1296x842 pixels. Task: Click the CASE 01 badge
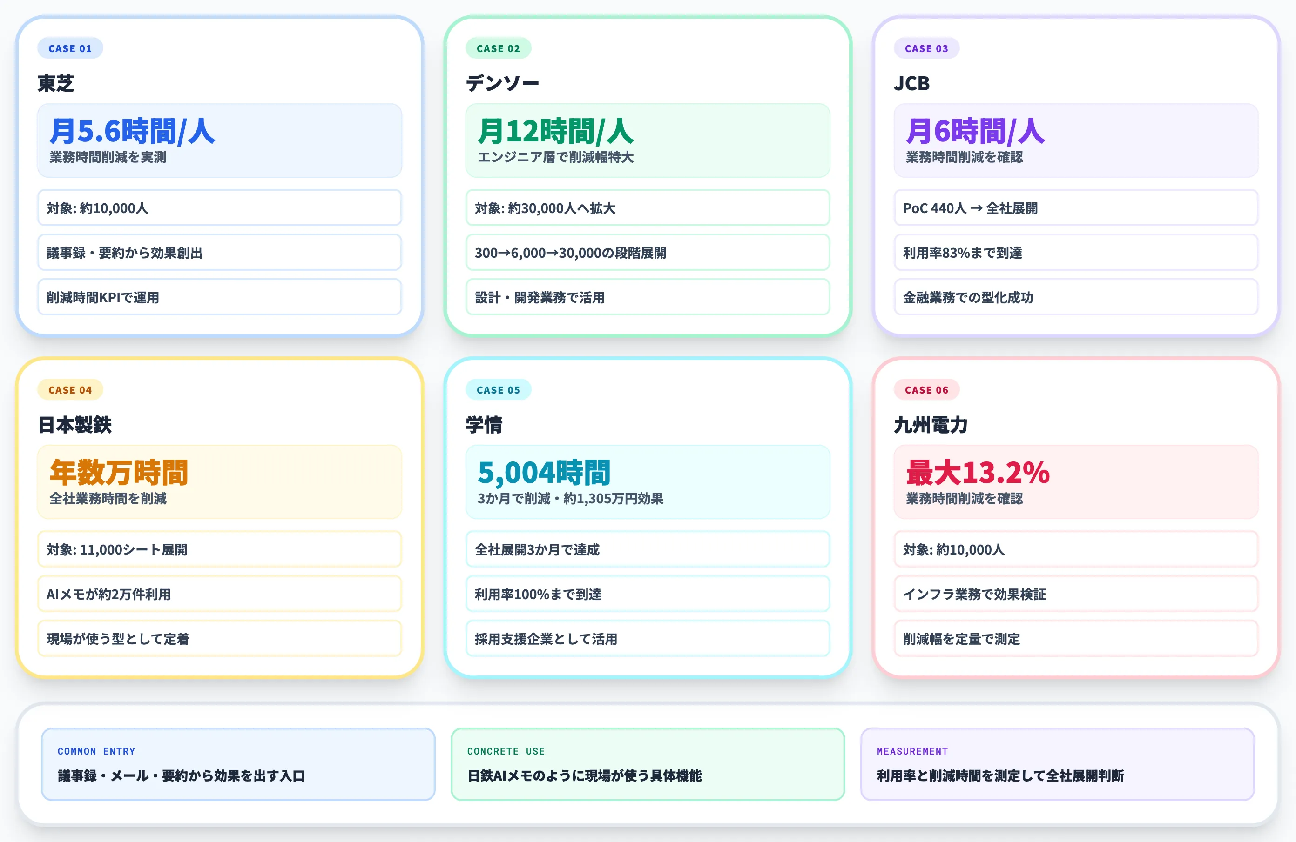click(x=70, y=48)
